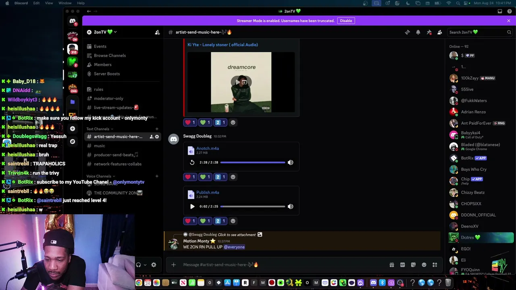Open the gift Nitro icon
516x290 pixels.
[x=391, y=265]
